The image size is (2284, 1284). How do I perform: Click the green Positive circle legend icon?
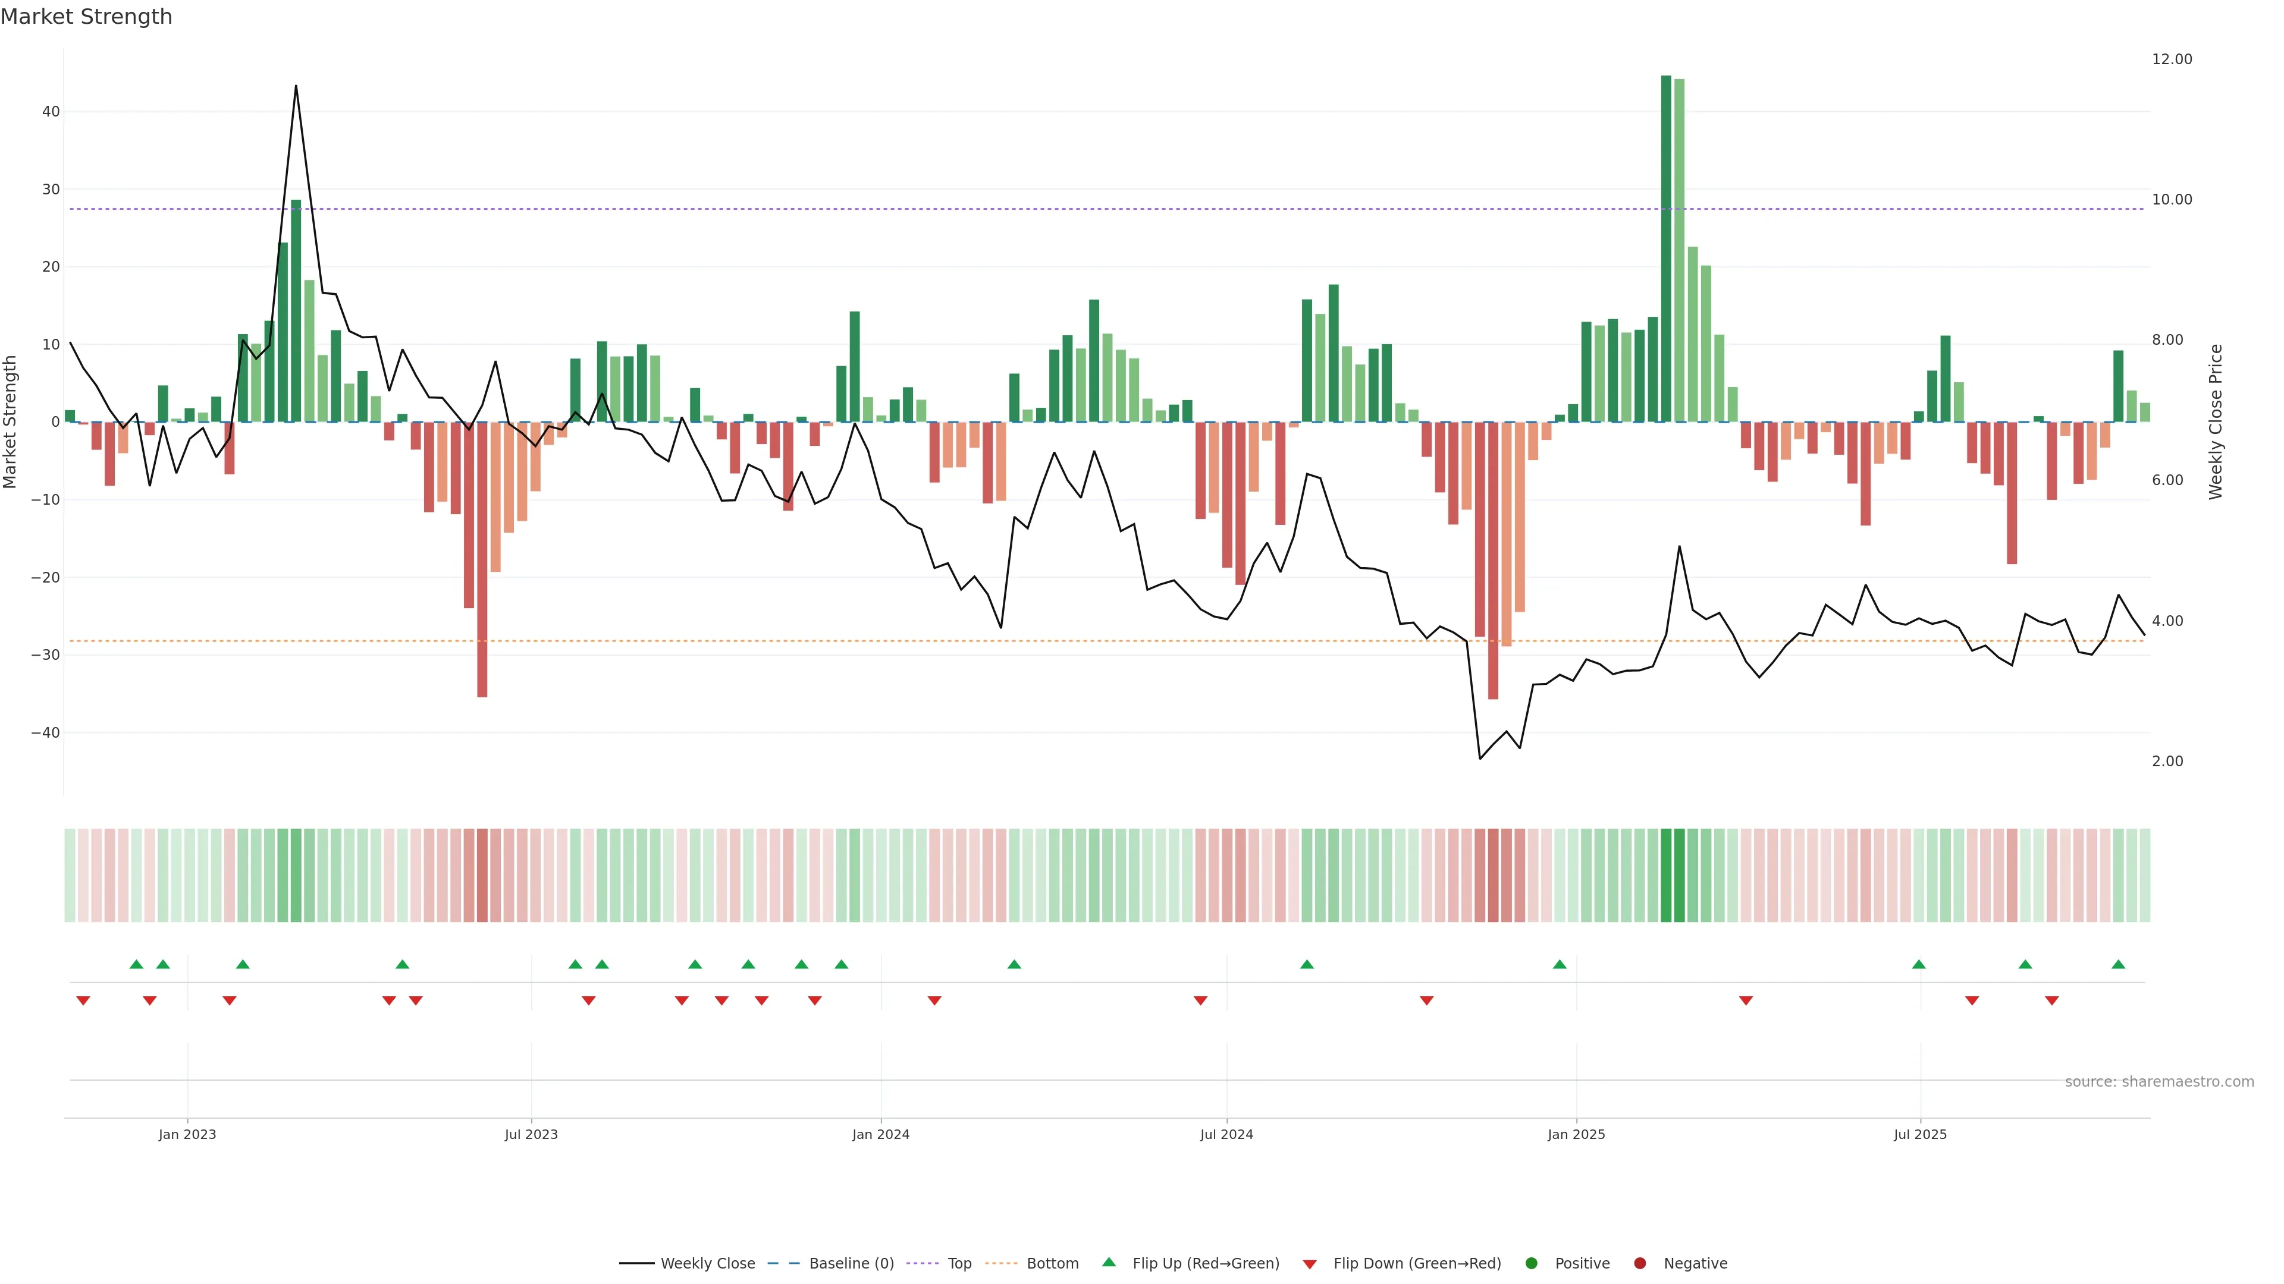point(1530,1264)
